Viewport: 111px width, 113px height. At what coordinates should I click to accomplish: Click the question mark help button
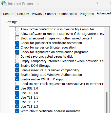(97, 4)
